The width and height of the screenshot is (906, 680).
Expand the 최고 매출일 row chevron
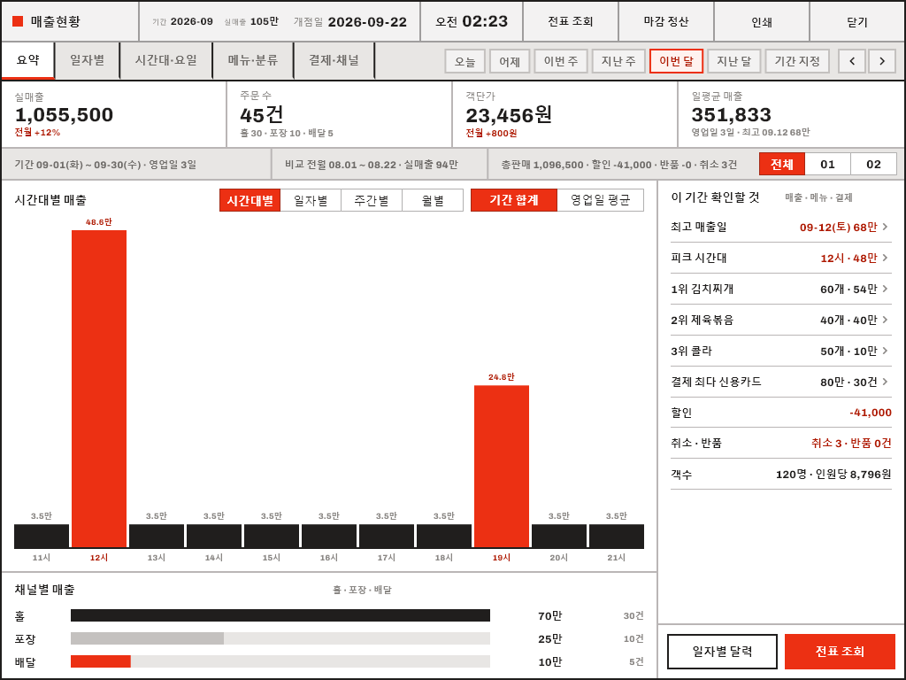pos(885,227)
